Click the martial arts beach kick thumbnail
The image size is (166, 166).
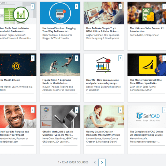(x=60, y=65)
